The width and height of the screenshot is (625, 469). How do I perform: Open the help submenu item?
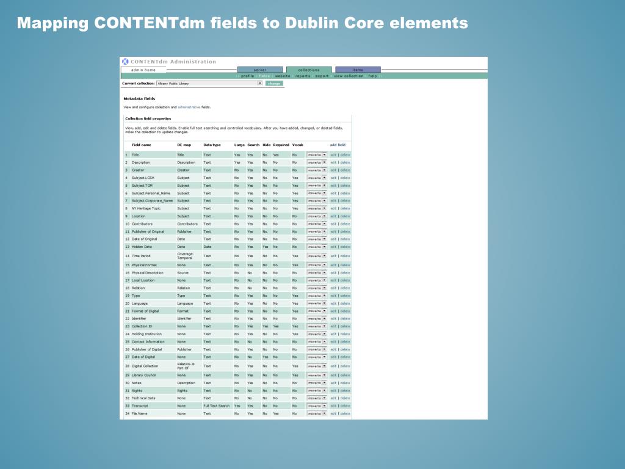tap(372, 76)
